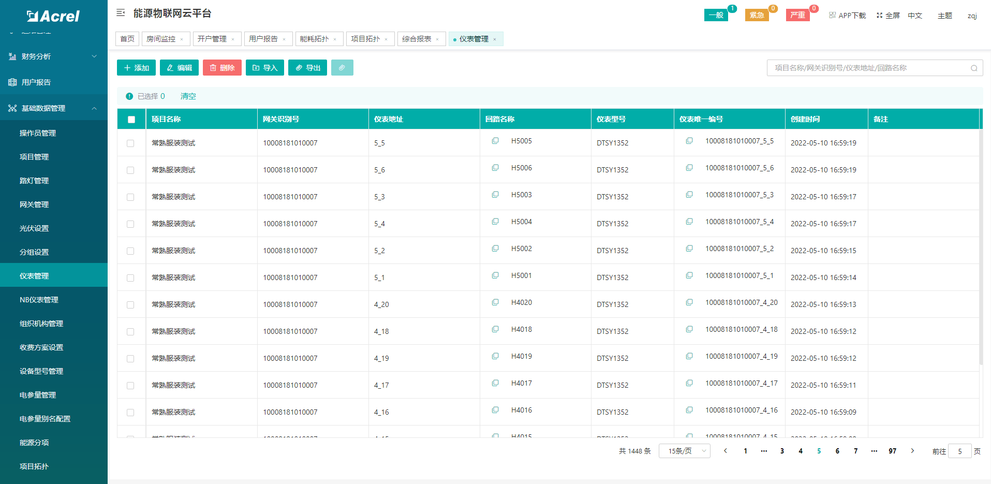Open the red 严重 alarm indicator

point(798,15)
